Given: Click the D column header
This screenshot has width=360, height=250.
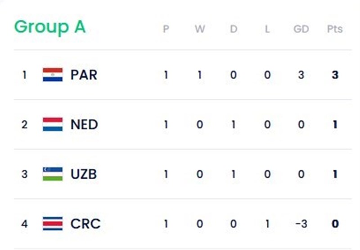Looking at the screenshot, I should pos(233,29).
